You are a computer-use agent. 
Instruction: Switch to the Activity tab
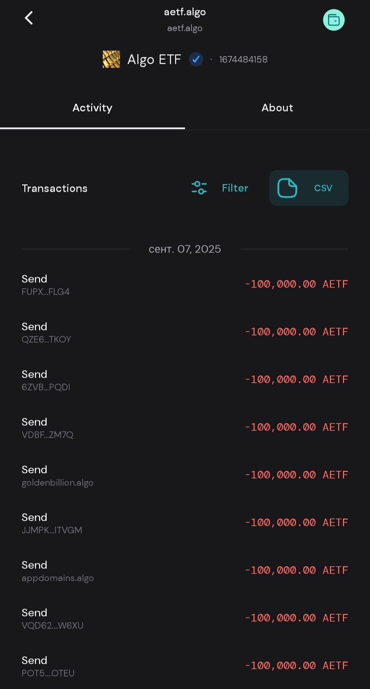coord(92,108)
